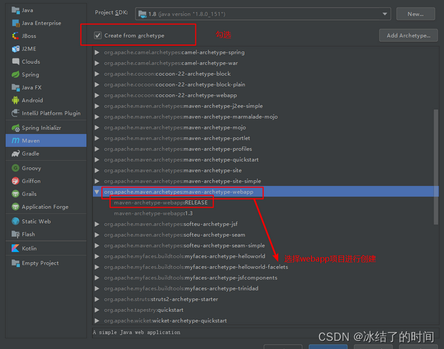The image size is (444, 349).
Task: Click the Empty Project folder icon
Action: pos(16,263)
